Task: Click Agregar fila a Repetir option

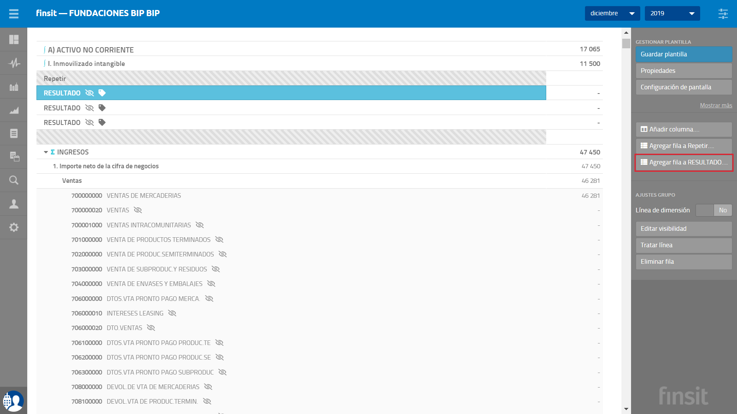Action: pos(684,146)
